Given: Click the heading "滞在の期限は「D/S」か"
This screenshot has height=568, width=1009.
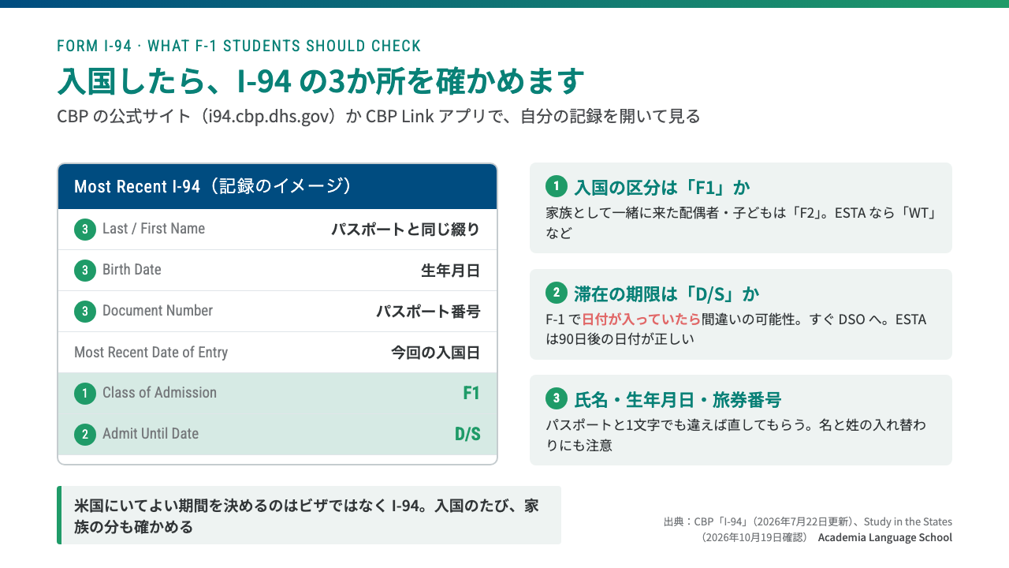Looking at the screenshot, I should [667, 293].
